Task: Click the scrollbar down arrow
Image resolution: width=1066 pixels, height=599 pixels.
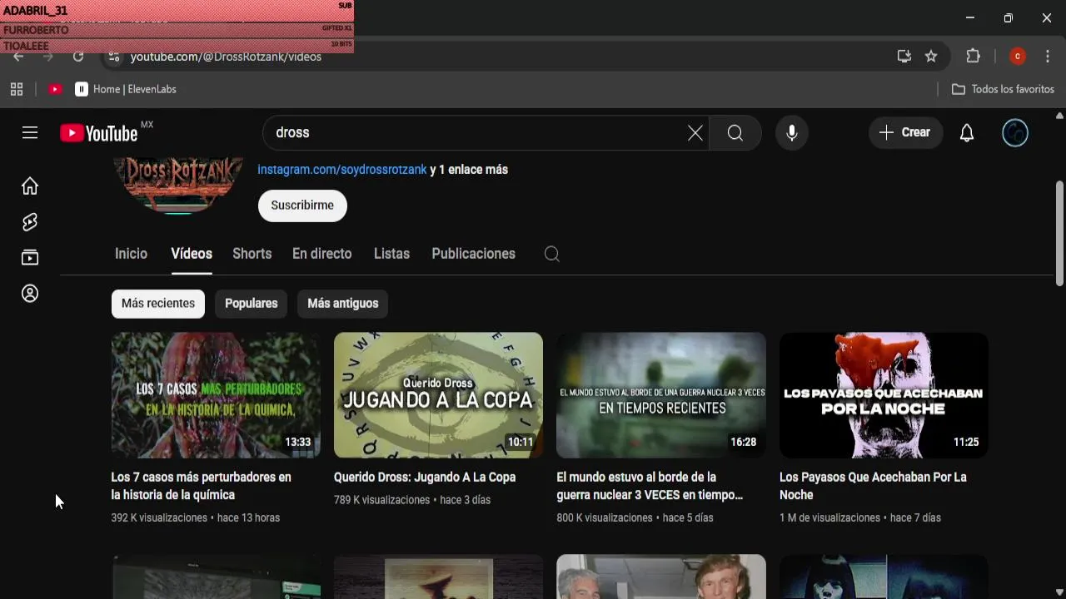Action: pos(1059,592)
